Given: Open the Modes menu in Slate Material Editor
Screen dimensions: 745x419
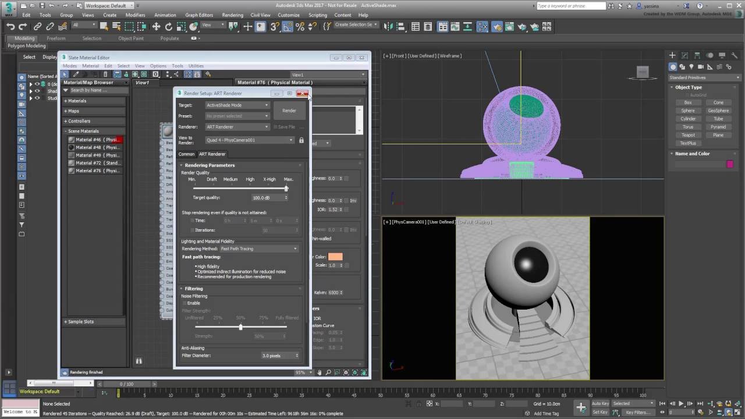Looking at the screenshot, I should click(70, 66).
